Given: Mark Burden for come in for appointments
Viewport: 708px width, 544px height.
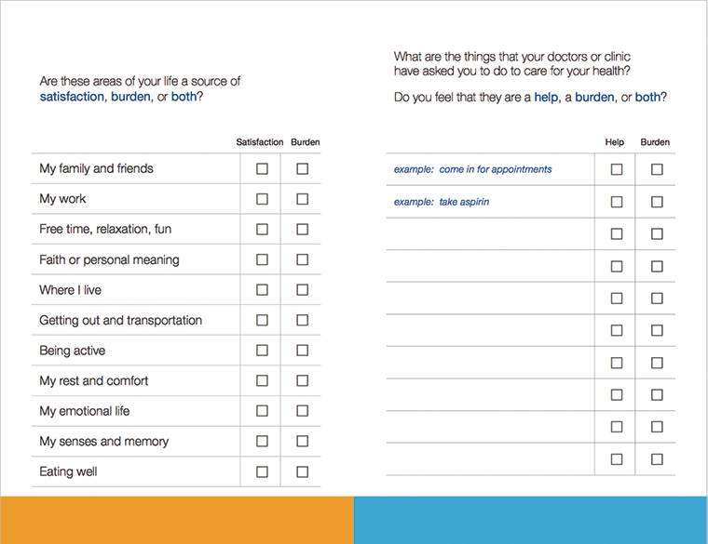Looking at the screenshot, I should coord(657,169).
